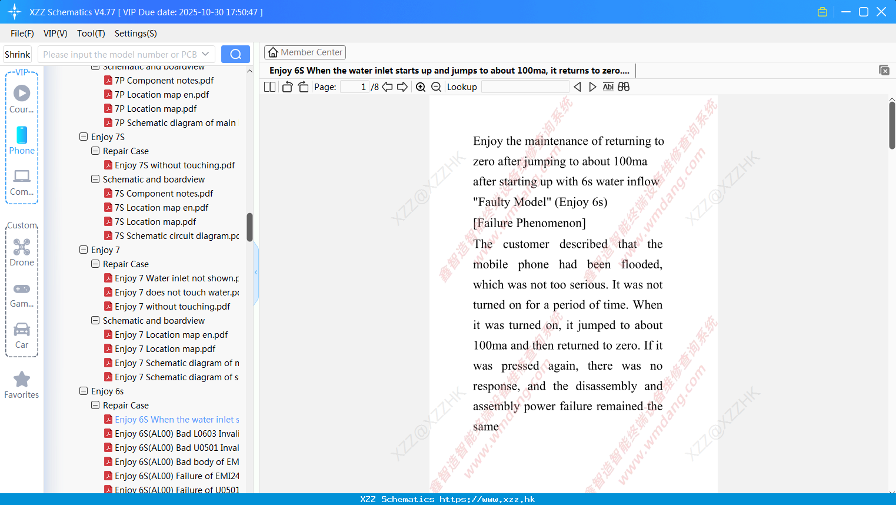Collapse Schematic and boardview under Enjoy 7
This screenshot has width=896, height=505.
(x=95, y=320)
